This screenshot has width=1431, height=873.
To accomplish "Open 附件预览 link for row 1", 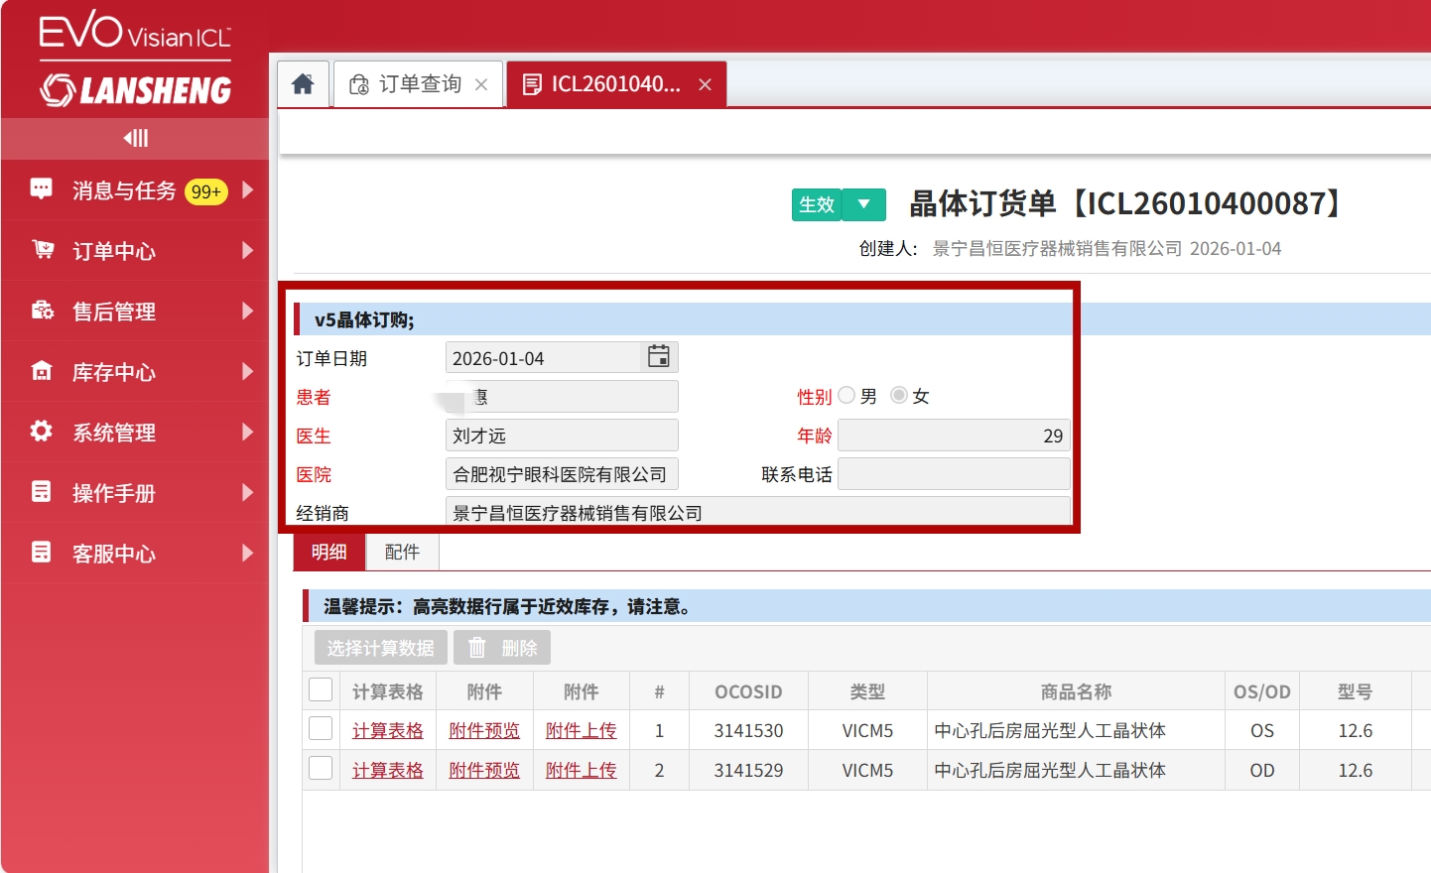I will (484, 731).
